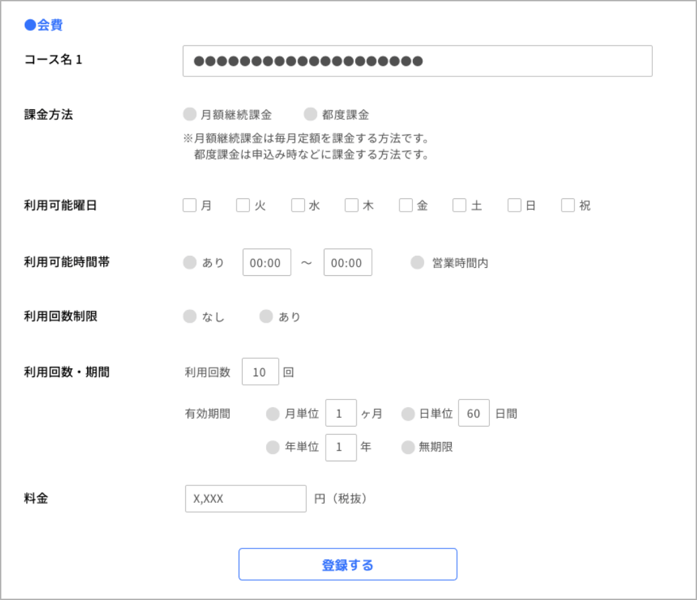
Task: Select なし for 利用回数制限
Action: 190,317
